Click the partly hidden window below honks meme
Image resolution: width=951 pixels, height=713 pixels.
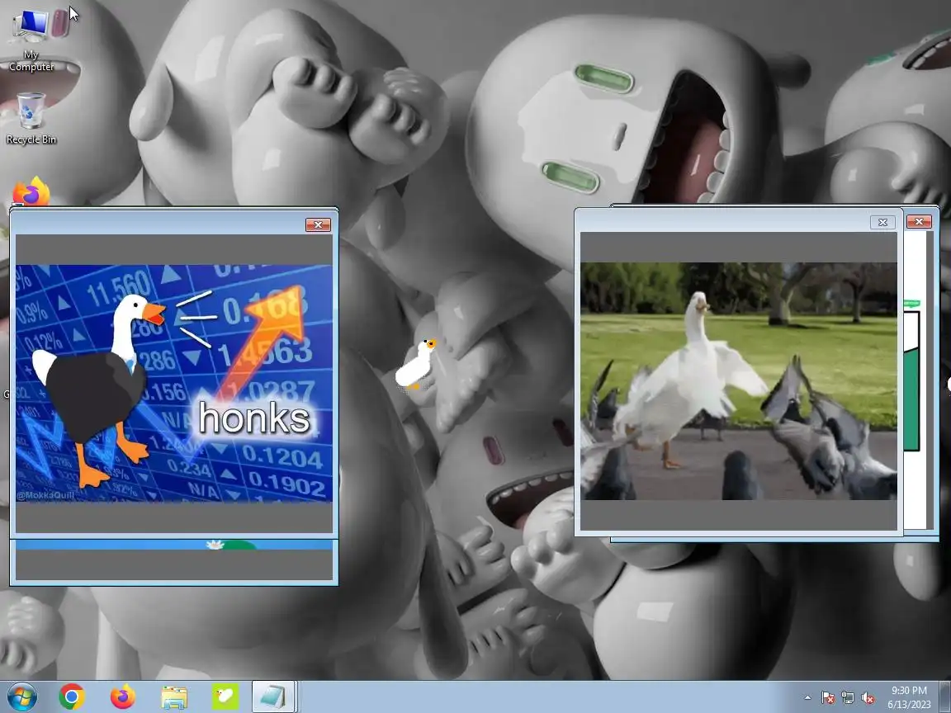tap(174, 562)
